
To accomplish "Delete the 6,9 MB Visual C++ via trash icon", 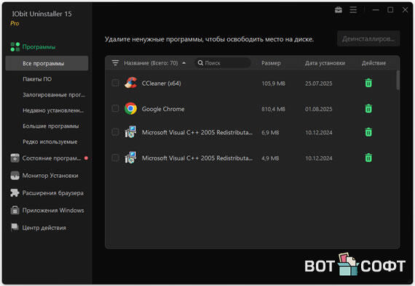I will pos(368,132).
